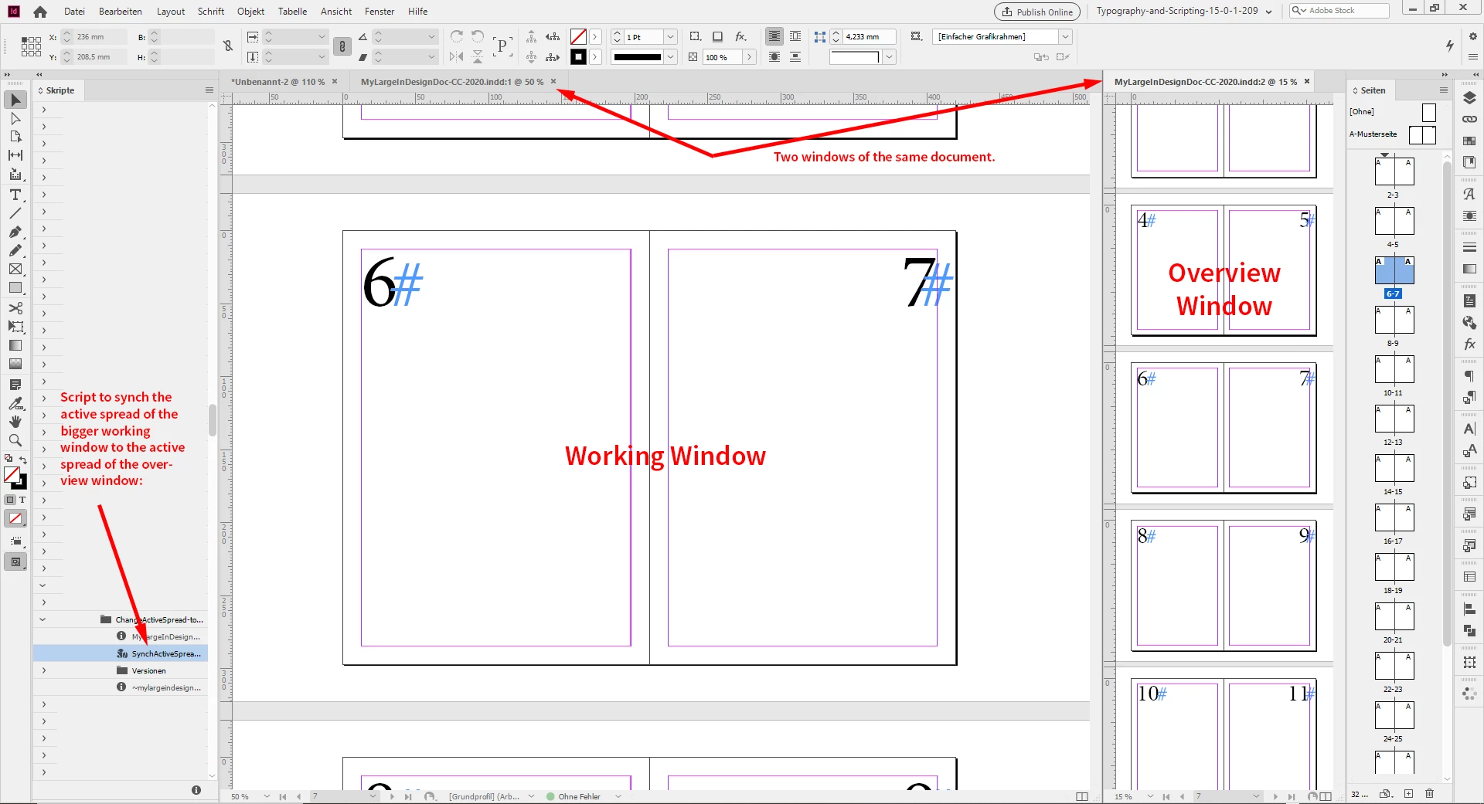Toggle formatting affects container button
The height and width of the screenshot is (804, 1484).
[10, 500]
